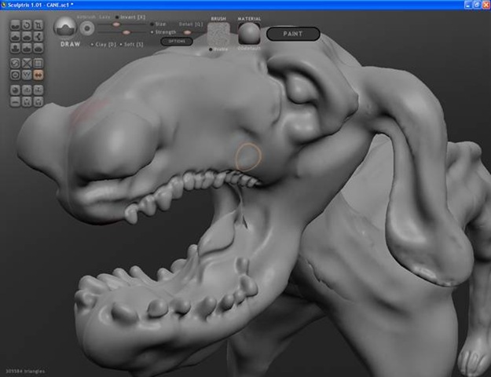Select the Draw brush in tool grid
This screenshot has height=377, width=491.
click(16, 37)
